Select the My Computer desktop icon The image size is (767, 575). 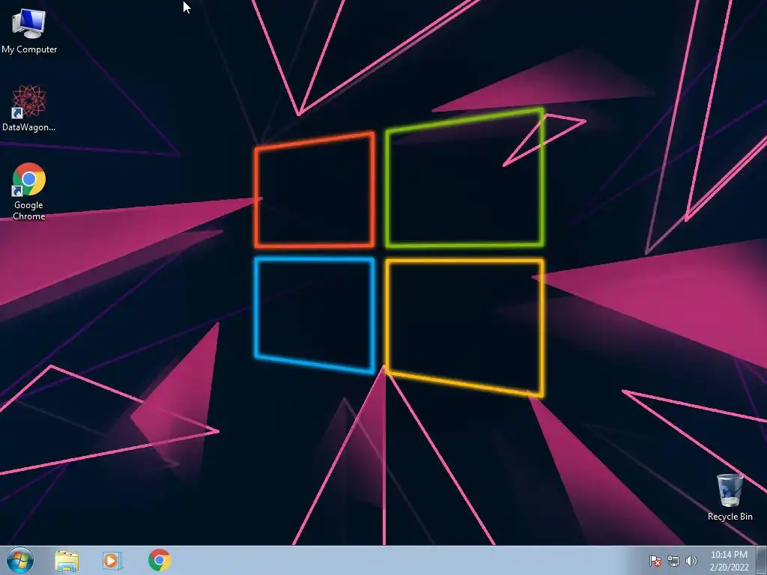(29, 30)
